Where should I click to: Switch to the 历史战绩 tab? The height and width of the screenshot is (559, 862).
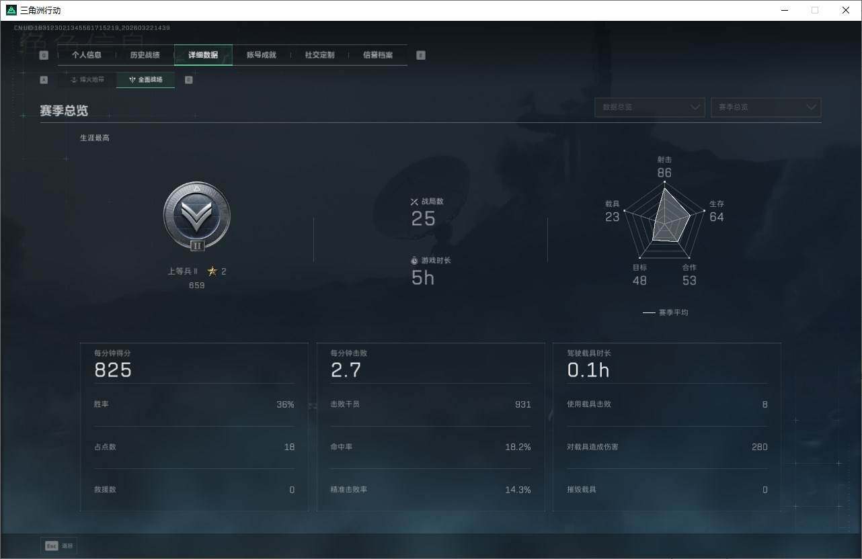point(145,55)
